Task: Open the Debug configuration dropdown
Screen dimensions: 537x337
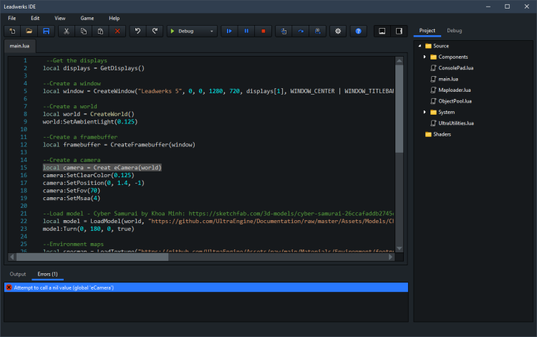Action: [192, 32]
